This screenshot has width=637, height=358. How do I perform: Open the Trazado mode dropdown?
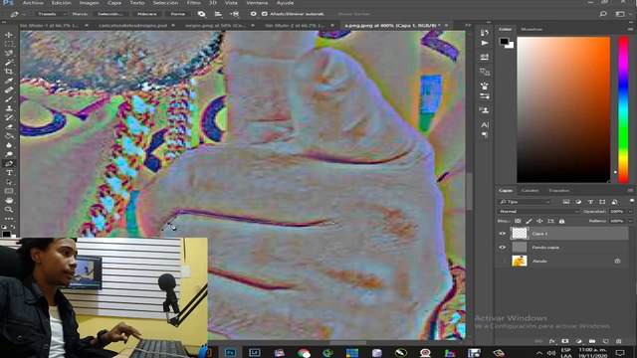50,14
